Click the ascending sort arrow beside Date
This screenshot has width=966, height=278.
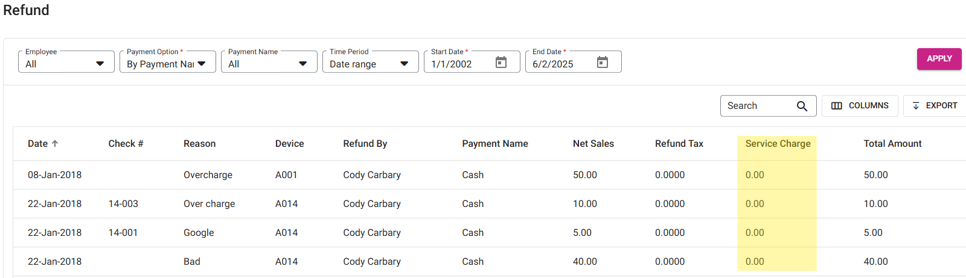[x=55, y=144]
